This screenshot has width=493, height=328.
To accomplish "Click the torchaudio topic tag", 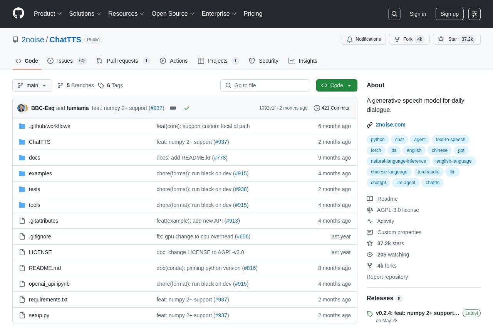I will point(428,172).
